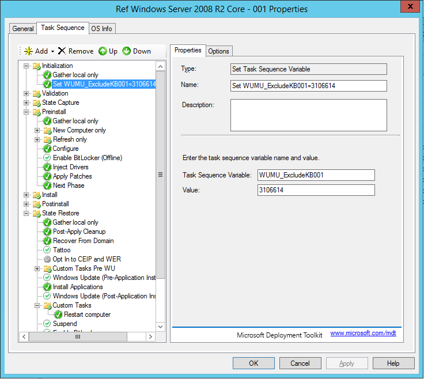
Task: Click the Task Sequence Variable field
Action: point(316,175)
